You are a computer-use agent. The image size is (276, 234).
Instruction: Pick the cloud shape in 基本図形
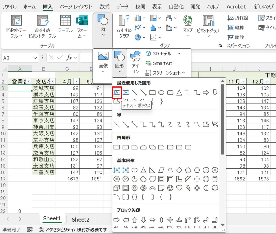pyautogui.click(x=215, y=188)
